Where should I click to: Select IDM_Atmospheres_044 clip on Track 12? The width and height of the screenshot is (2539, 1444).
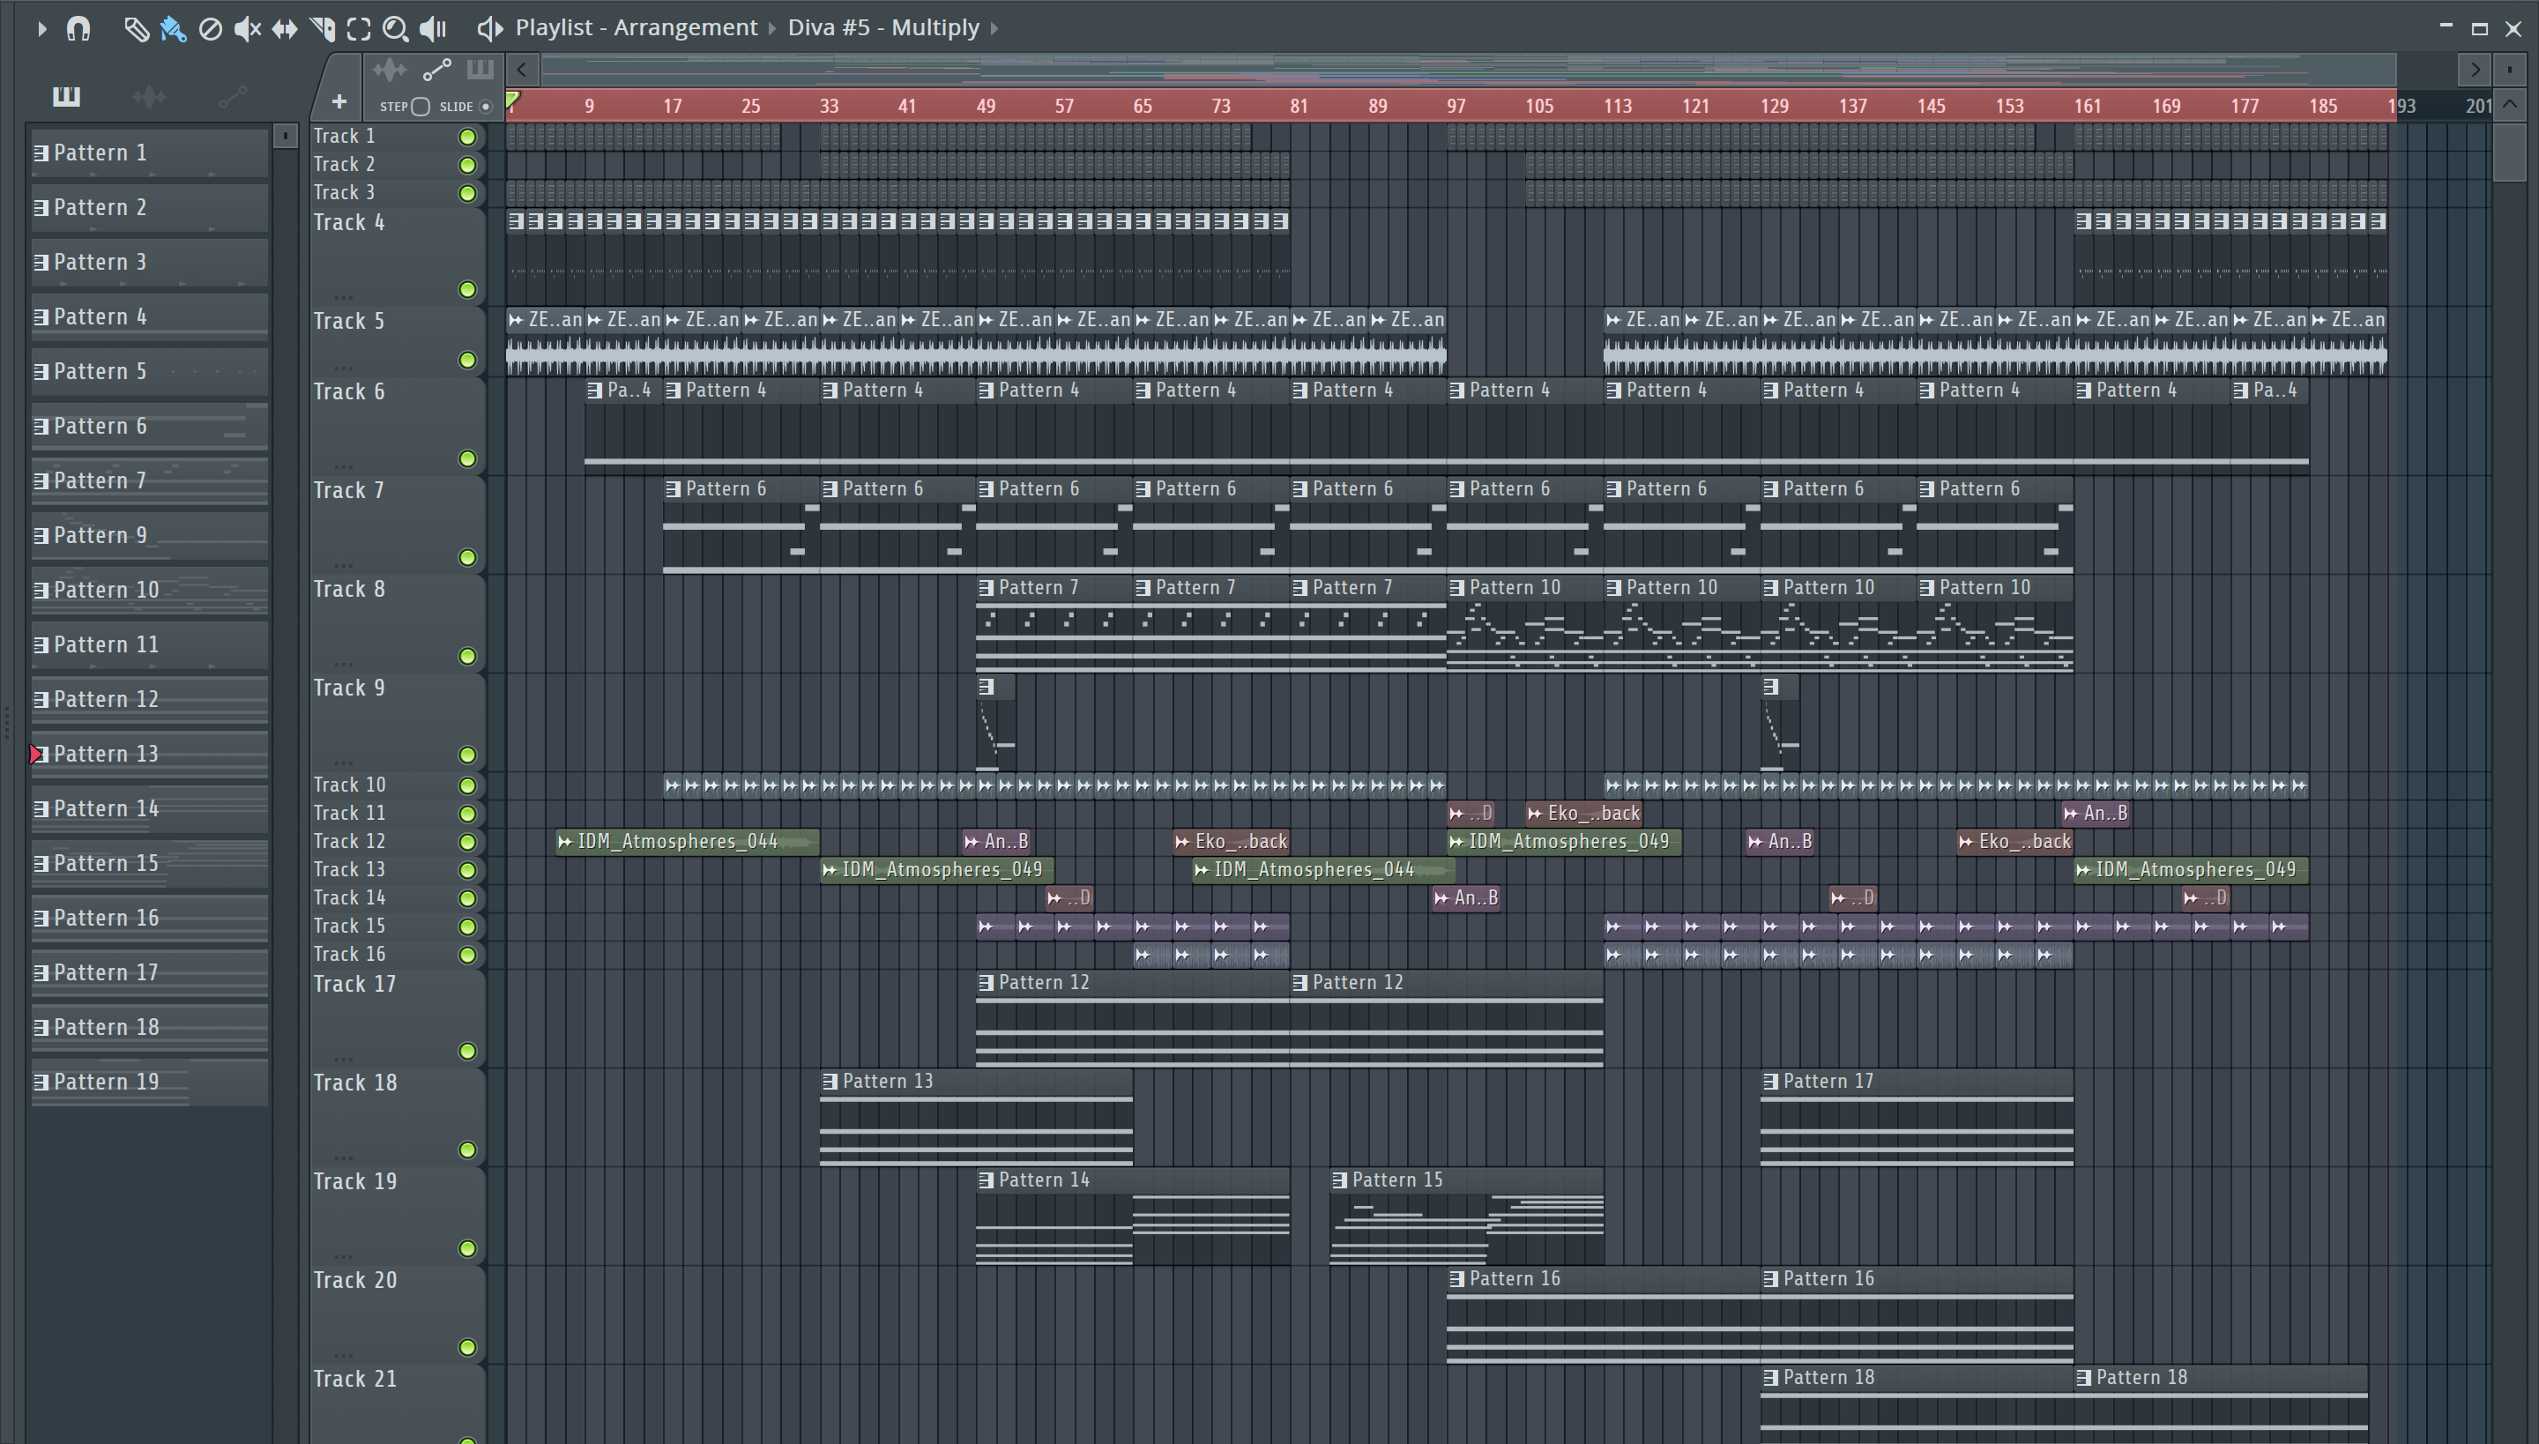tap(688, 842)
